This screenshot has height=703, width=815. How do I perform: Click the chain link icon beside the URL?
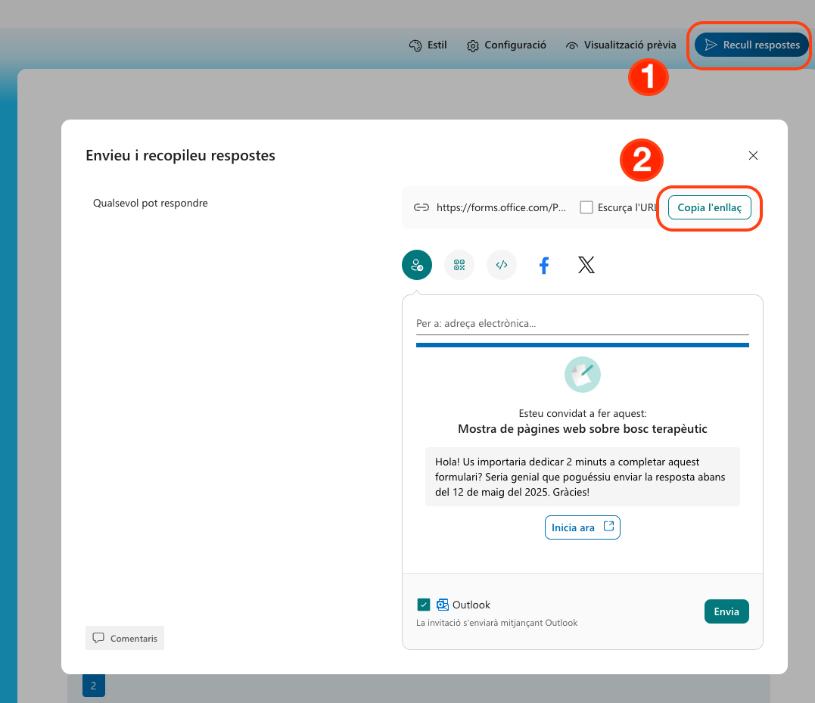[421, 207]
